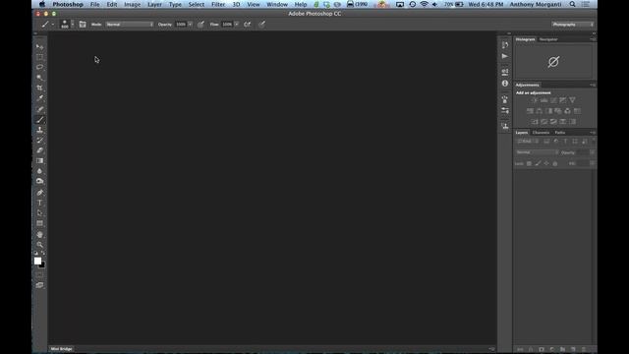This screenshot has height=354, width=629.
Task: Toggle lock all padlock icon
Action: (555, 164)
